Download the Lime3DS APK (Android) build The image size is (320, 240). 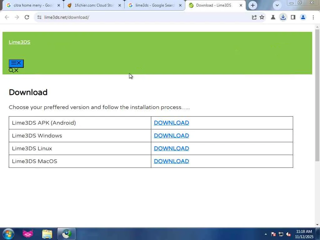172,123
